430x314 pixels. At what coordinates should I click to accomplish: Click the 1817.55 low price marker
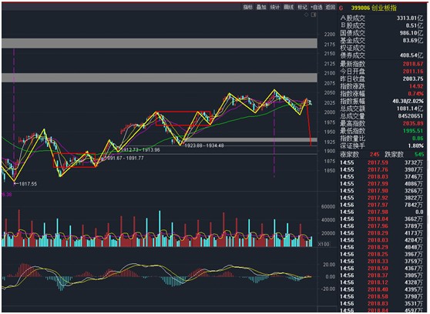pos(27,184)
